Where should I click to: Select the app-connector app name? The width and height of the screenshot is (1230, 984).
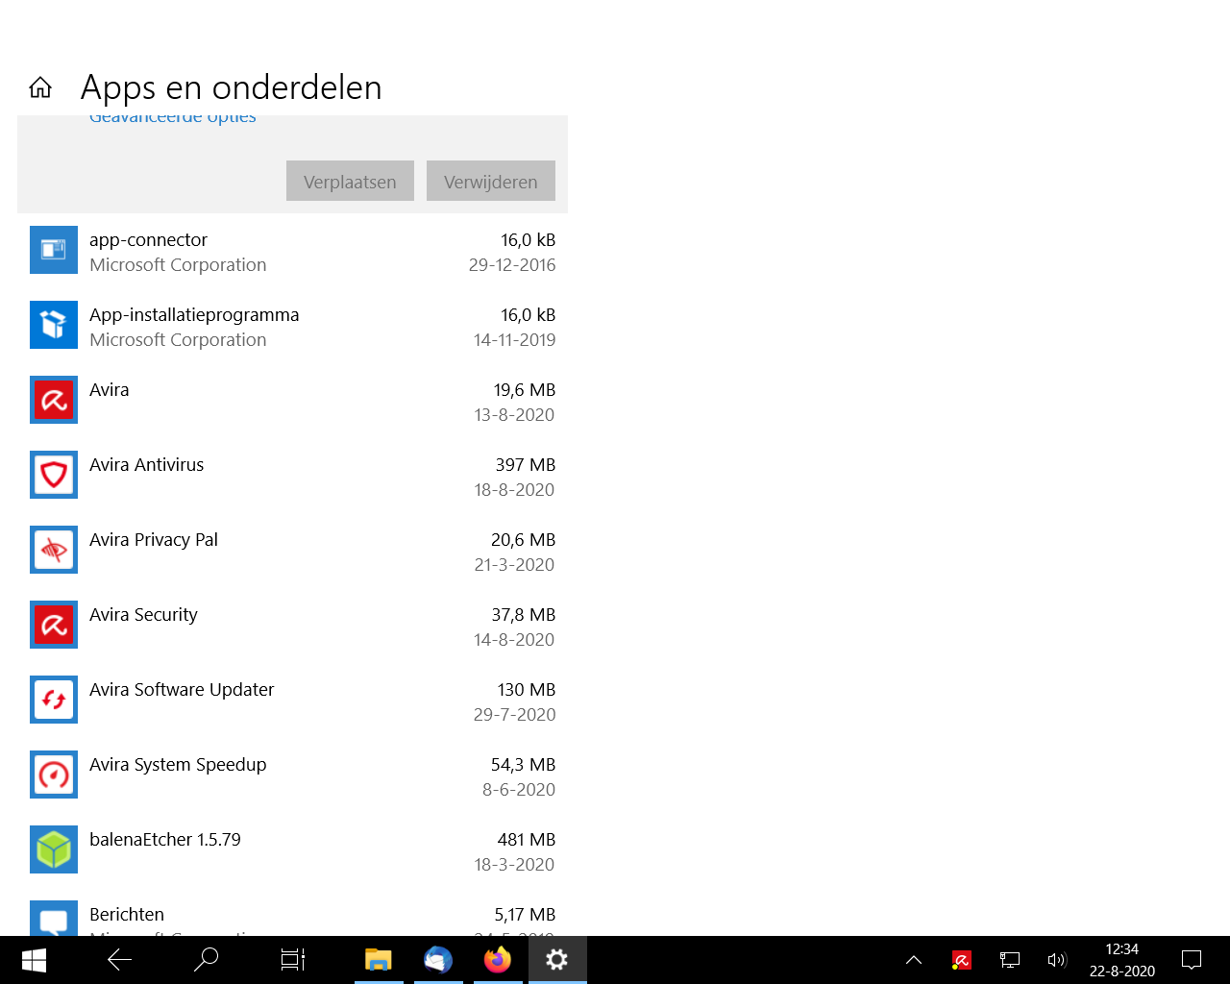(x=148, y=240)
